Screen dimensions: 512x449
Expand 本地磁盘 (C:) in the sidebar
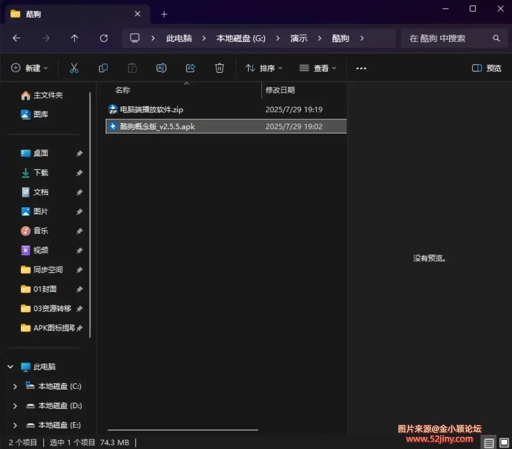[x=14, y=386]
